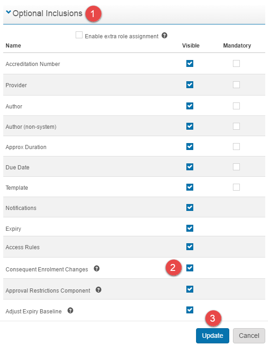Mark Template as Mandatory
Image resolution: width=268 pixels, height=348 pixels.
click(x=236, y=187)
